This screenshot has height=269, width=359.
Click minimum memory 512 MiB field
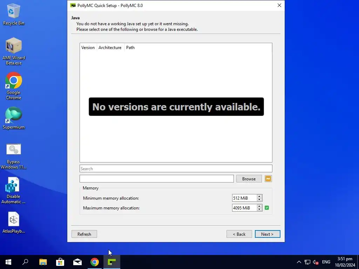coord(244,198)
